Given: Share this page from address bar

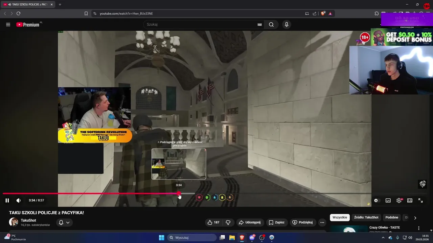Looking at the screenshot, I should [315, 13].
